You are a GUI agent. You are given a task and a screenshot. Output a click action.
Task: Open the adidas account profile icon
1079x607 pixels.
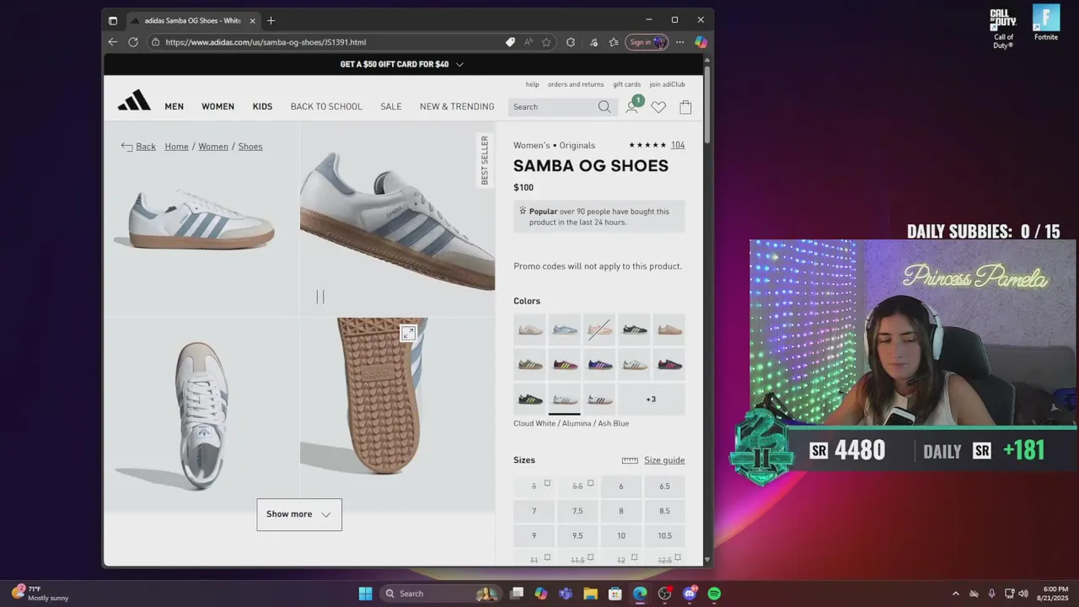coord(631,107)
